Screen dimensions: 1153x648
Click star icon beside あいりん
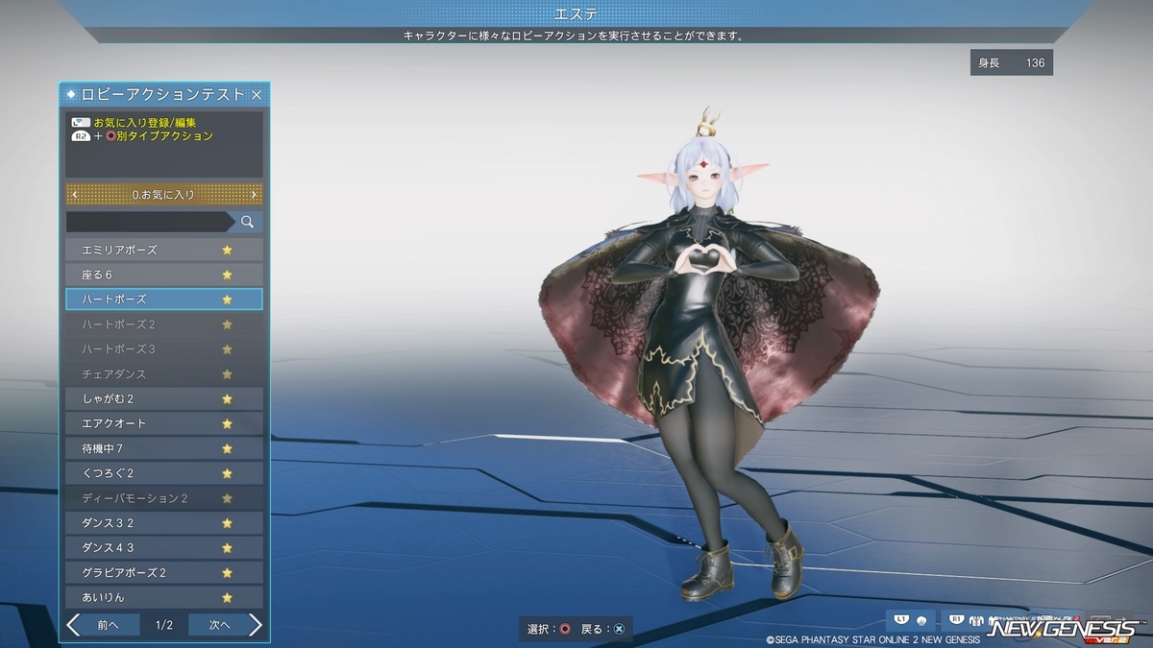click(x=228, y=597)
